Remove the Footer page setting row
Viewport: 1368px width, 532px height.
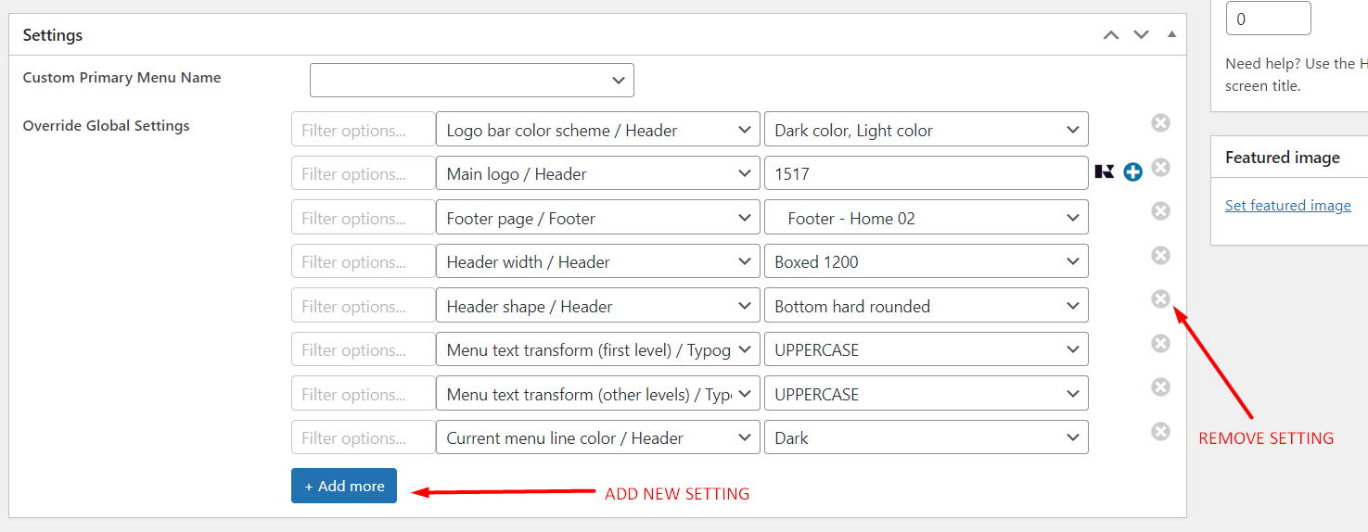[x=1160, y=211]
